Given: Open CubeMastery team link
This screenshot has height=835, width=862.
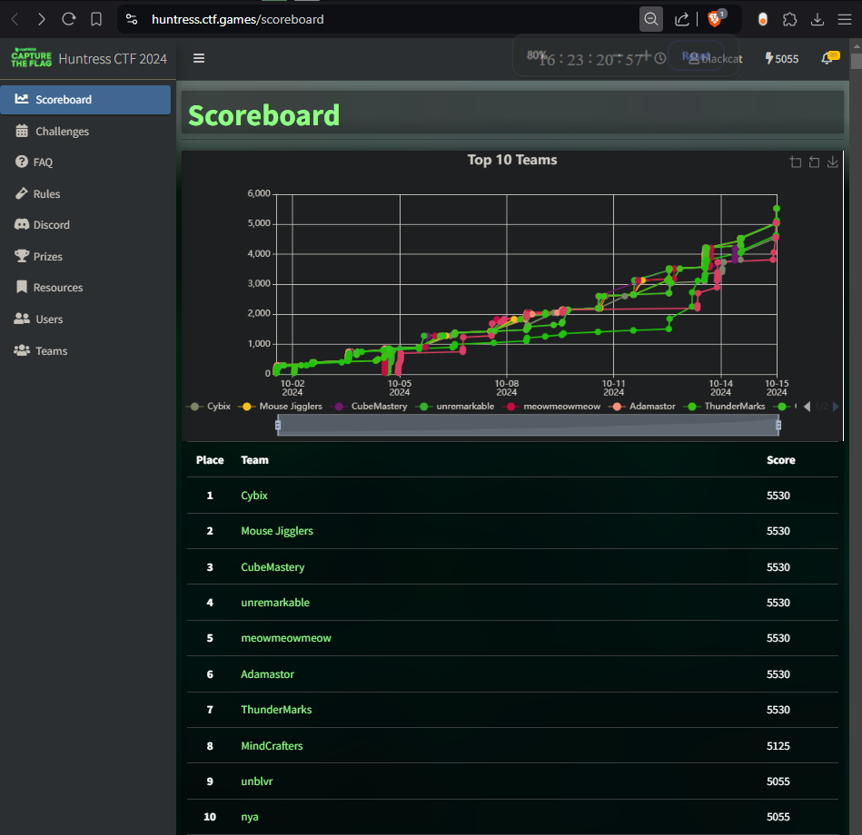Looking at the screenshot, I should [272, 567].
